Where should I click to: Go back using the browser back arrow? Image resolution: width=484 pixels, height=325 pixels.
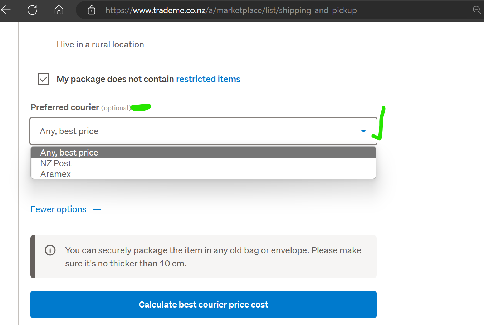point(6,10)
